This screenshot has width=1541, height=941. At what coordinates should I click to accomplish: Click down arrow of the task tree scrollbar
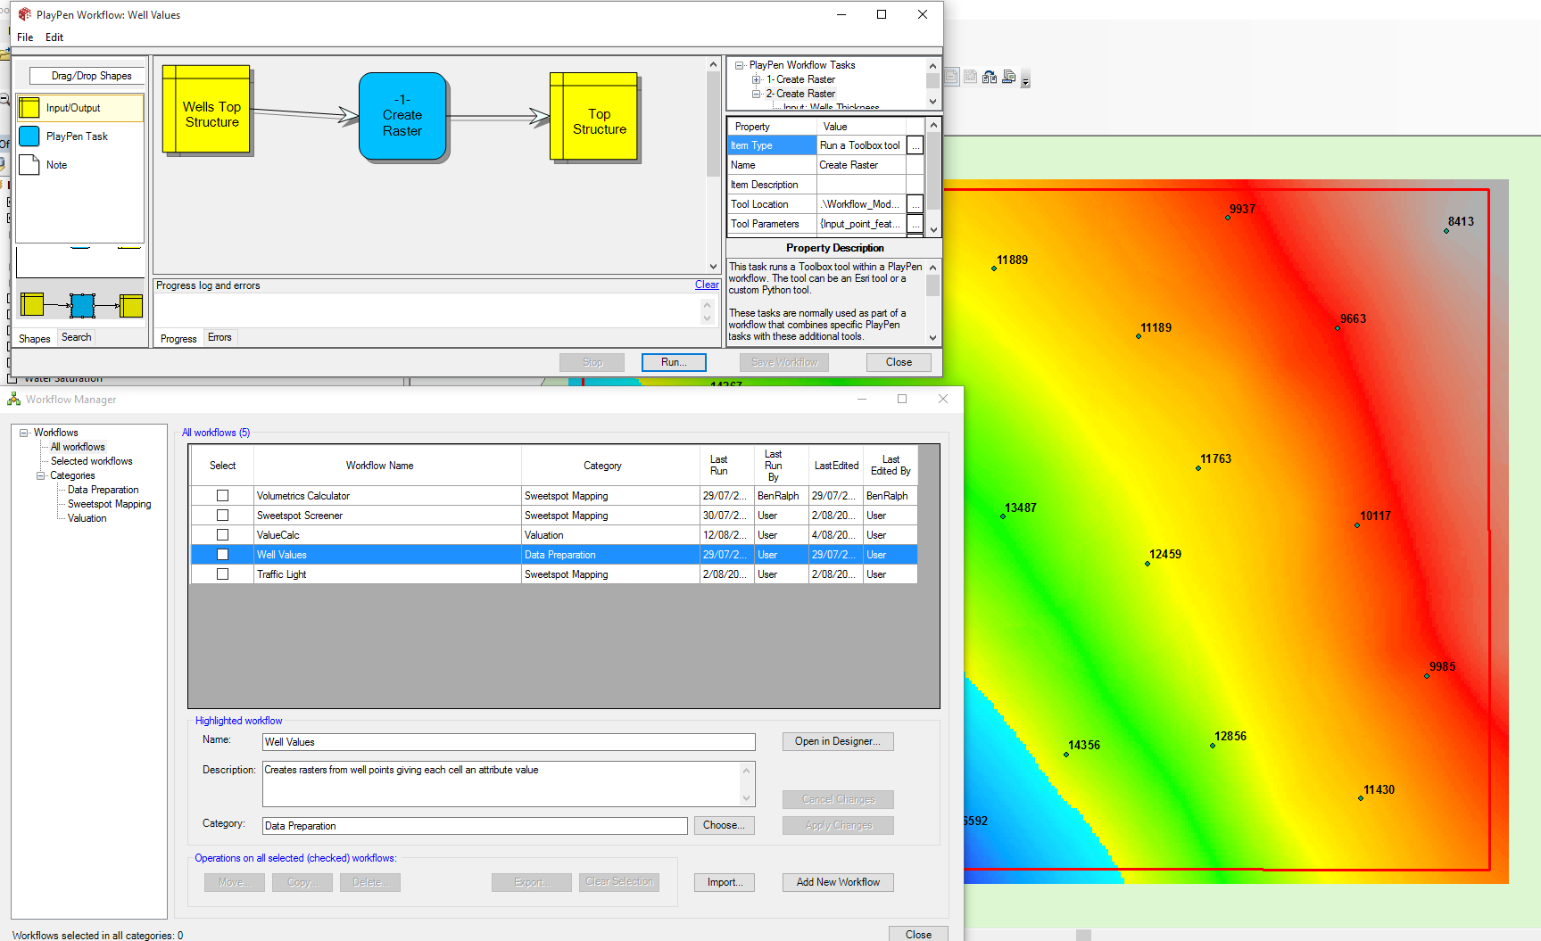pyautogui.click(x=932, y=102)
